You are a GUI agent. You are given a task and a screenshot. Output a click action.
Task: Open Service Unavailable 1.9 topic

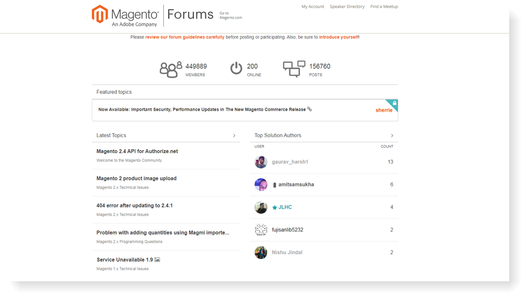pyautogui.click(x=125, y=260)
